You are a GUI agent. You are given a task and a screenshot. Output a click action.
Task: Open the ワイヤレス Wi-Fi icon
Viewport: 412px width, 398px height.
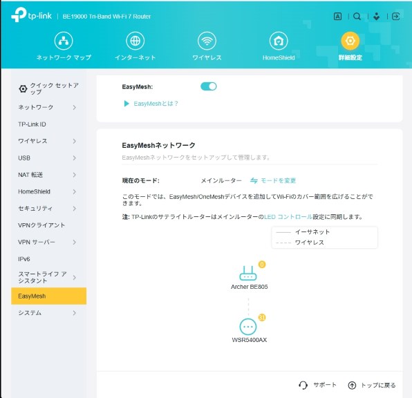pyautogui.click(x=207, y=41)
